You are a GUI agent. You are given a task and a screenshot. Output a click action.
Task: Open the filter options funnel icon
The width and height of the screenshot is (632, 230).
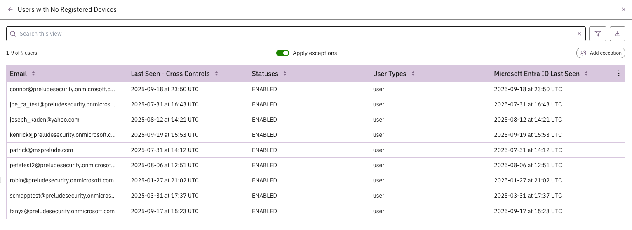point(598,34)
